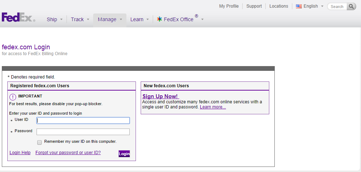
Task: Click the purple Login button
Action: (124, 154)
